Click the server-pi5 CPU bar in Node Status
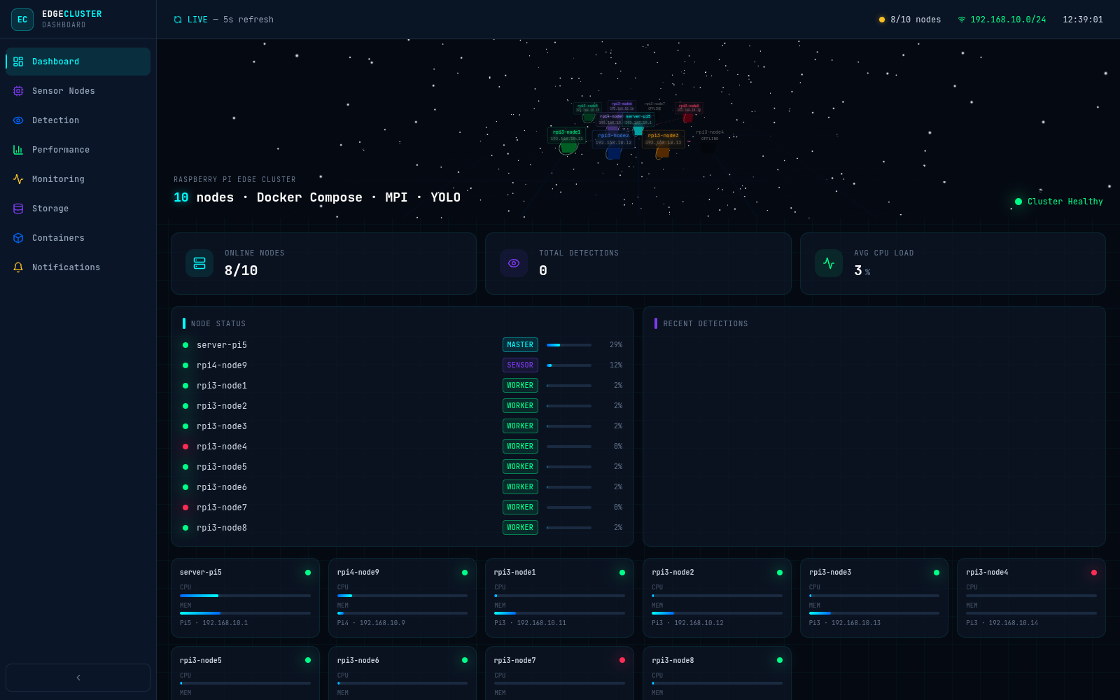 [x=569, y=345]
